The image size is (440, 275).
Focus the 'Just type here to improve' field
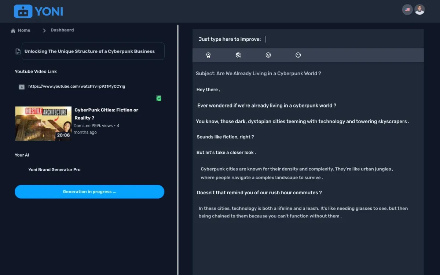tap(330, 39)
